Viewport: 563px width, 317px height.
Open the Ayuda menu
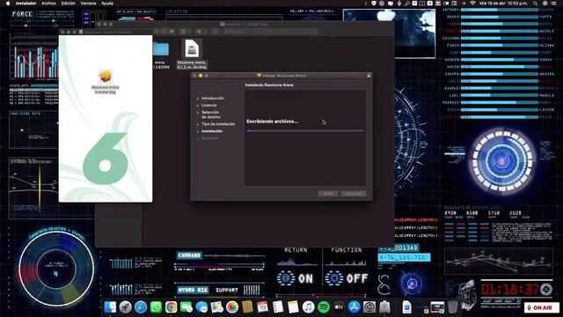point(107,4)
